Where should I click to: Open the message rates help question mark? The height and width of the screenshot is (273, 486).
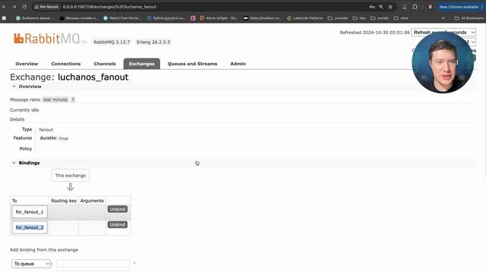point(73,99)
